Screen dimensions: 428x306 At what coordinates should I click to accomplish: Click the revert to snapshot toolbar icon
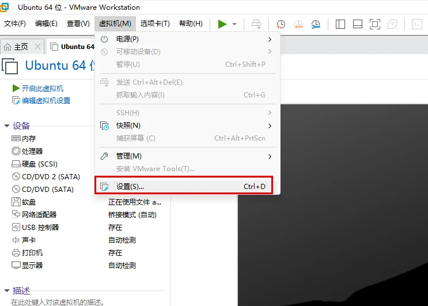pos(298,24)
